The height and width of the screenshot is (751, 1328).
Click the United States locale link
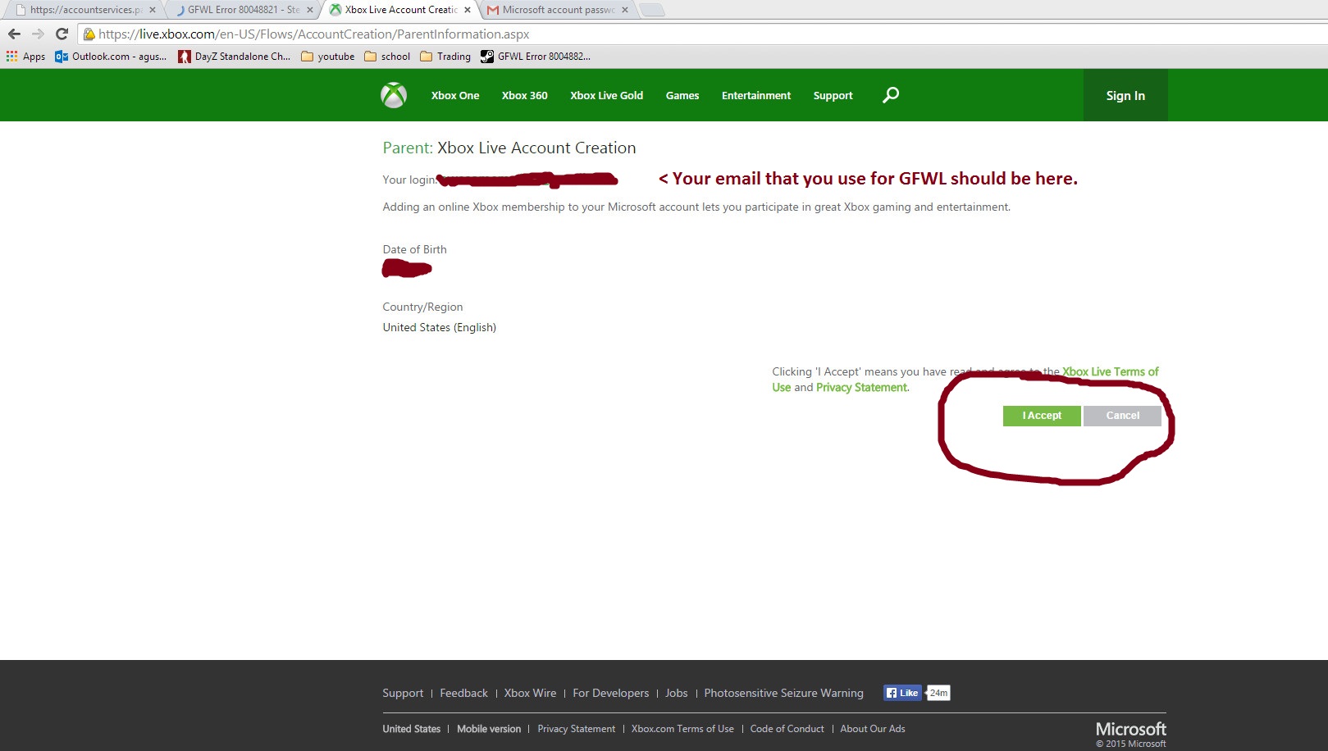click(x=412, y=729)
